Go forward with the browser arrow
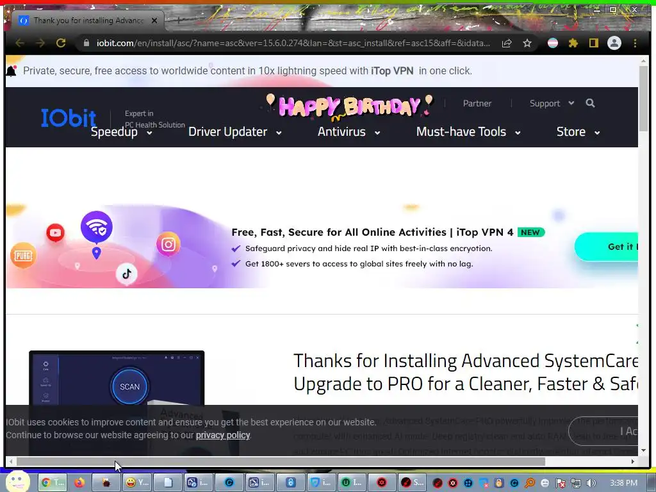656x492 pixels. point(40,43)
